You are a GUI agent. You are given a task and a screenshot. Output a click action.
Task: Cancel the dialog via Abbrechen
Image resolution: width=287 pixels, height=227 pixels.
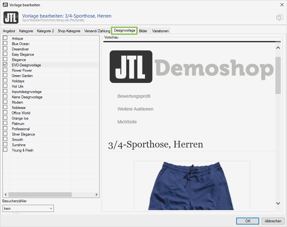pyautogui.click(x=273, y=221)
